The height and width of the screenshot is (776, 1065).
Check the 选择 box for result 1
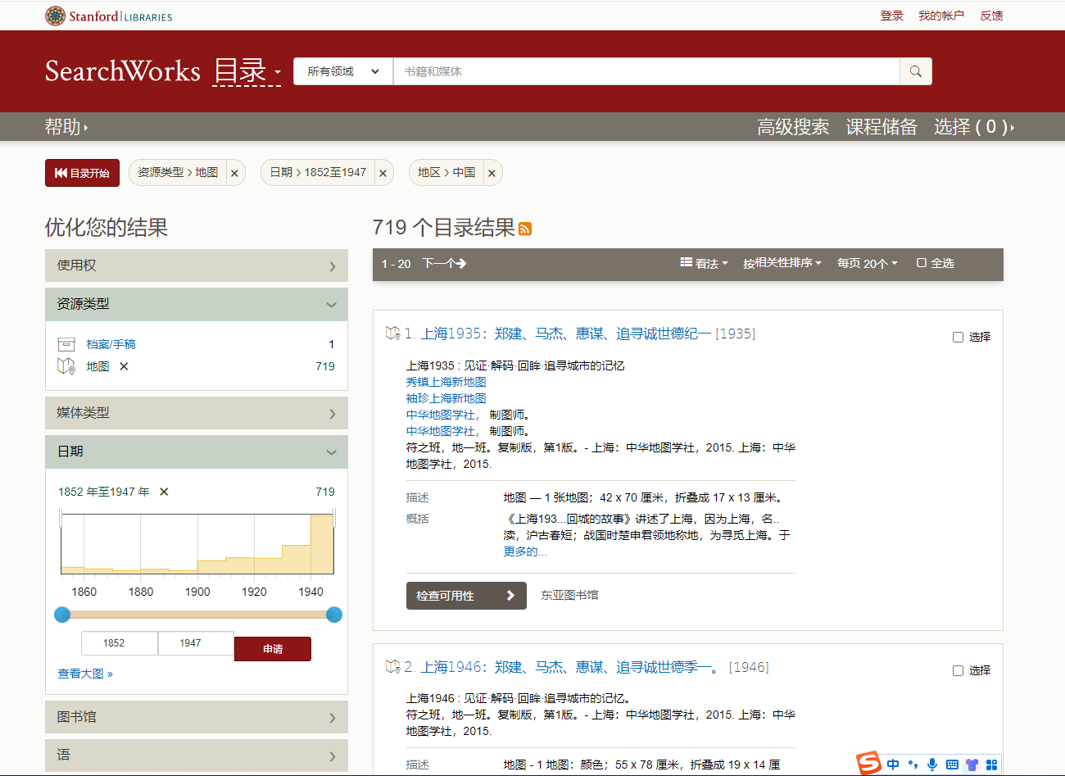958,337
